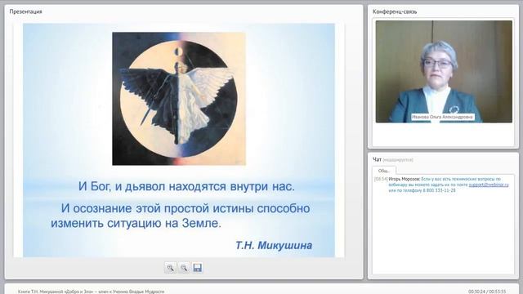Image resolution: width=523 pixels, height=294 pixels.
Task: Click the Презентация panel title
Action: point(25,11)
